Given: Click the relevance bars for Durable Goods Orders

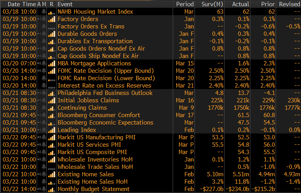Looking at the screenshot, I should click(x=51, y=34).
